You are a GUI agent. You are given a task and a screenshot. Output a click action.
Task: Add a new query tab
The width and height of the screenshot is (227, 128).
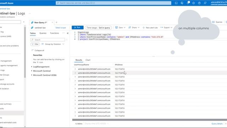click(56, 22)
